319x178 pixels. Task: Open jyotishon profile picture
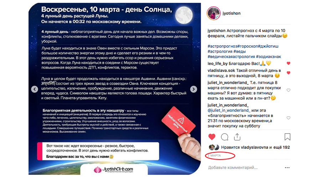coord(213,13)
